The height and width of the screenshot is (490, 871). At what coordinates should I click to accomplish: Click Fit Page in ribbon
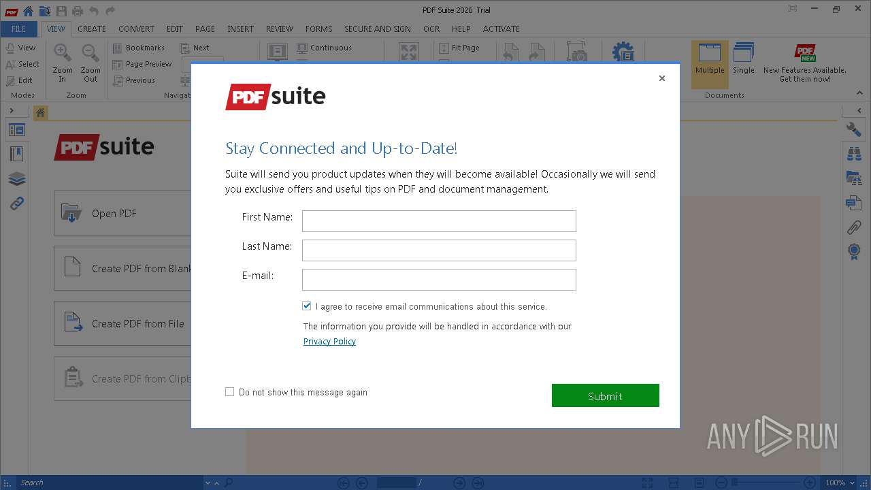click(459, 48)
